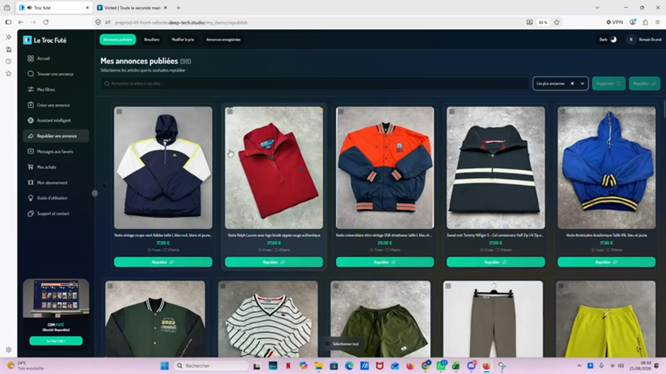The image size is (666, 374).
Task: Click the Le Troc Futé promo button
Action: [56, 341]
